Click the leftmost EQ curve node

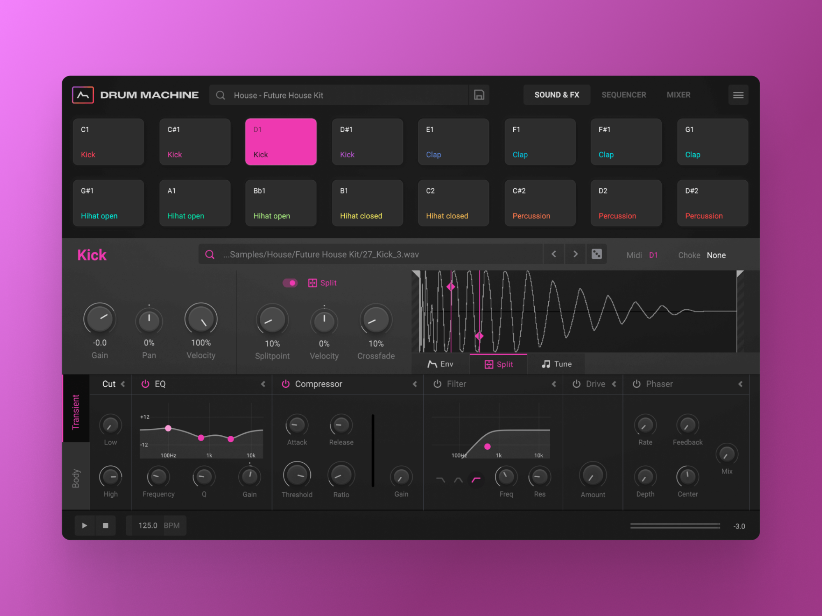168,428
